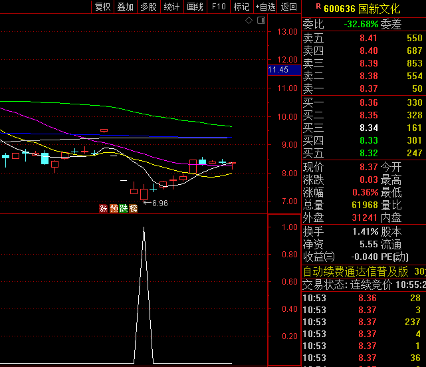Select the 卖一 8.37 order row
426x367 pixels.
click(x=363, y=88)
